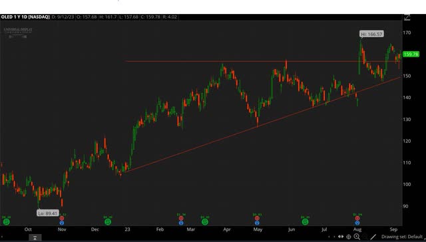This screenshot has height=242, width=426.
Task: Click the 100 price axis label
Action: (x=407, y=184)
